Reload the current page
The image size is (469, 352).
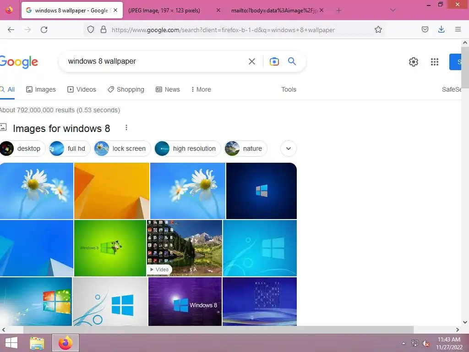44,30
